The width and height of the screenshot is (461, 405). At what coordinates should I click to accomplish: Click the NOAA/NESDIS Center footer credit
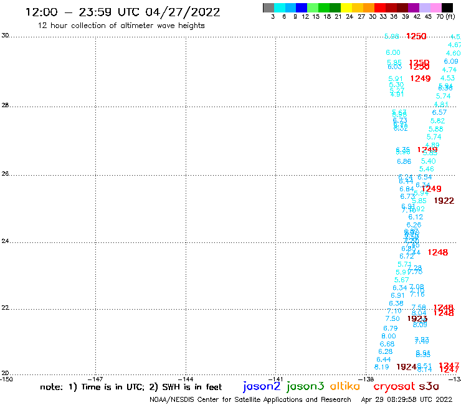pyautogui.click(x=250, y=399)
